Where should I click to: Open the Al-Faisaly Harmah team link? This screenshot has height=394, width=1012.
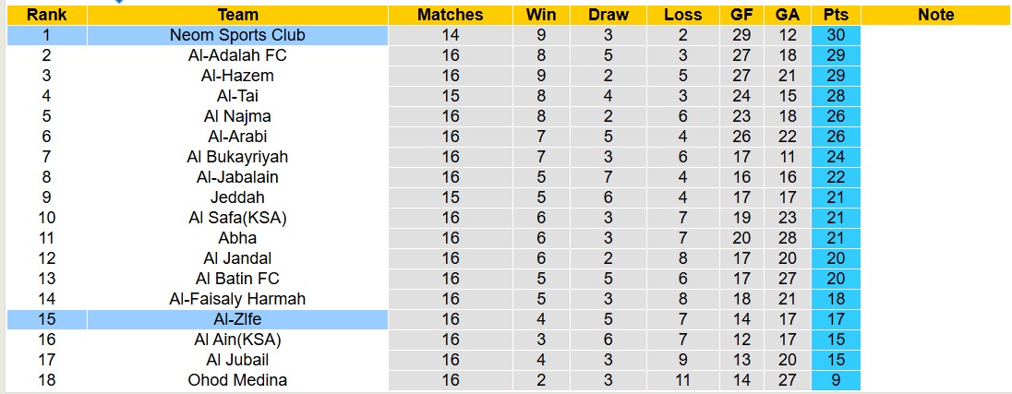point(237,299)
